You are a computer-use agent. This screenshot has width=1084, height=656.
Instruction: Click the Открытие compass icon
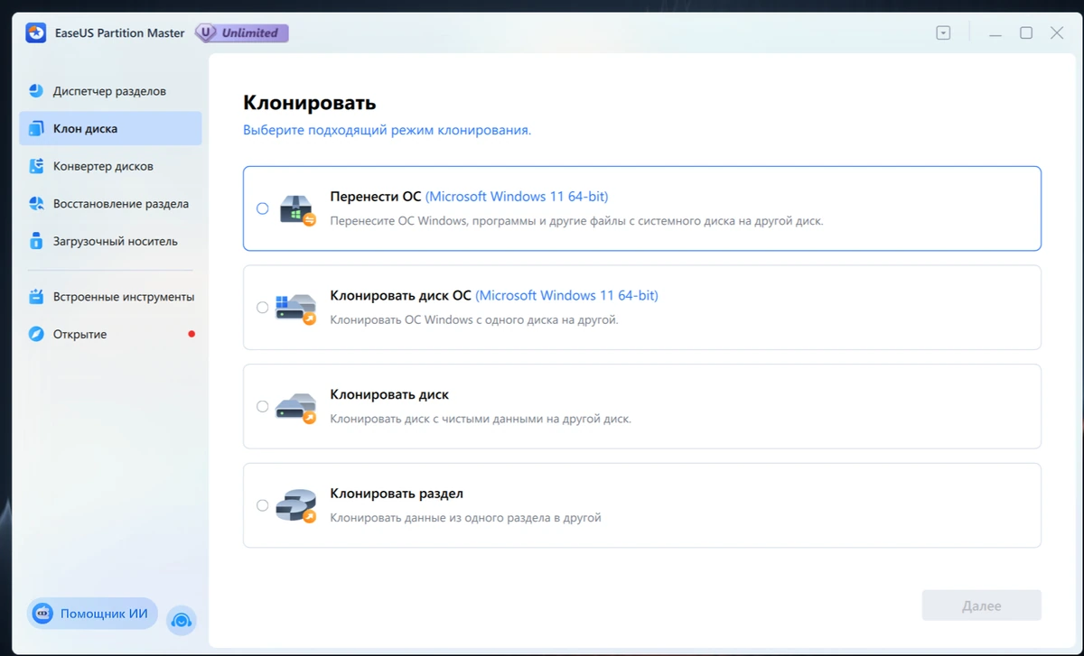pyautogui.click(x=36, y=335)
